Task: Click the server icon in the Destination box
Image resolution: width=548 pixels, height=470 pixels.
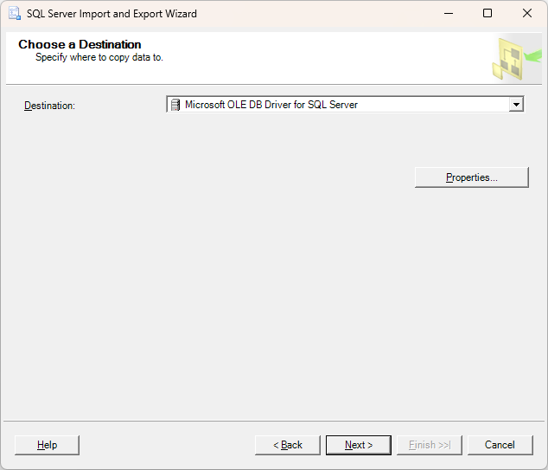Action: click(175, 105)
